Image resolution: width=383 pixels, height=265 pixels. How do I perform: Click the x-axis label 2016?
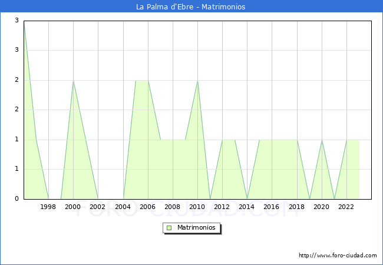(x=272, y=207)
